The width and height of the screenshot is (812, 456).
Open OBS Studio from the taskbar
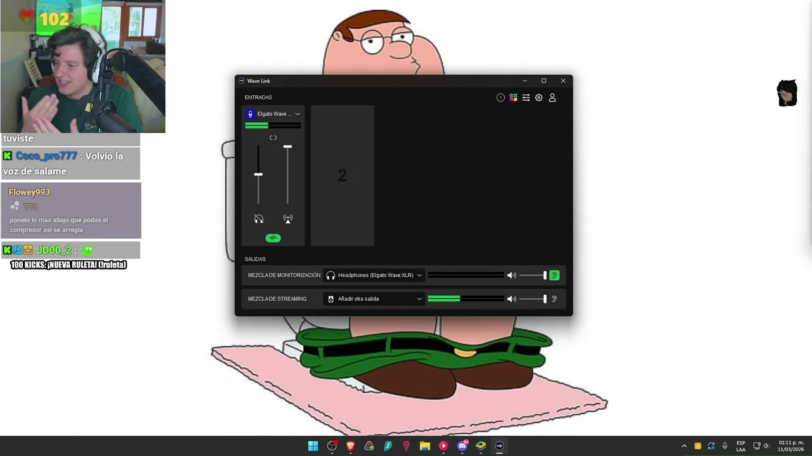tap(332, 446)
